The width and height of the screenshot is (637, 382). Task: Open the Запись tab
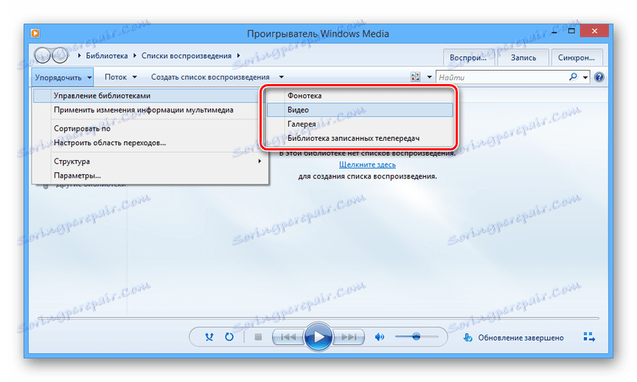point(523,58)
